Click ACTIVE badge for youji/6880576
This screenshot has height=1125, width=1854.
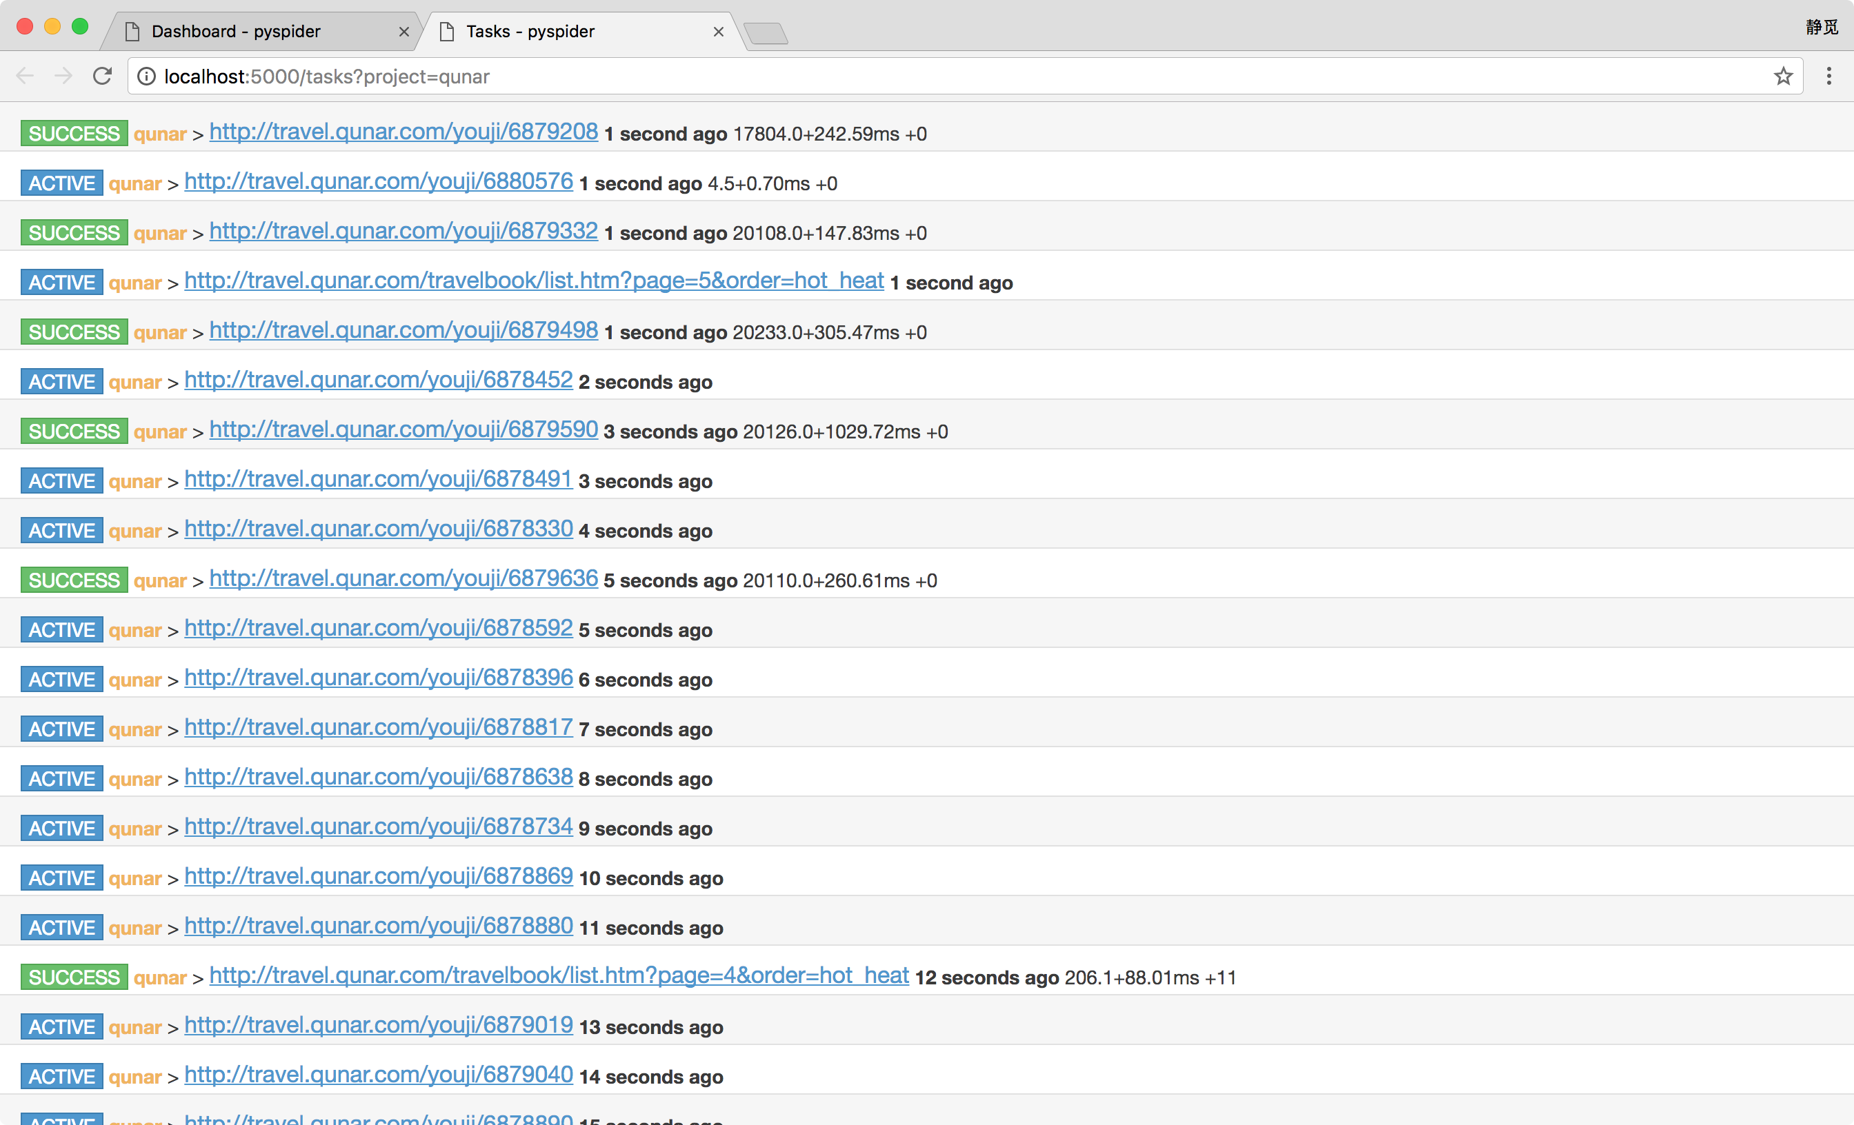click(x=61, y=183)
